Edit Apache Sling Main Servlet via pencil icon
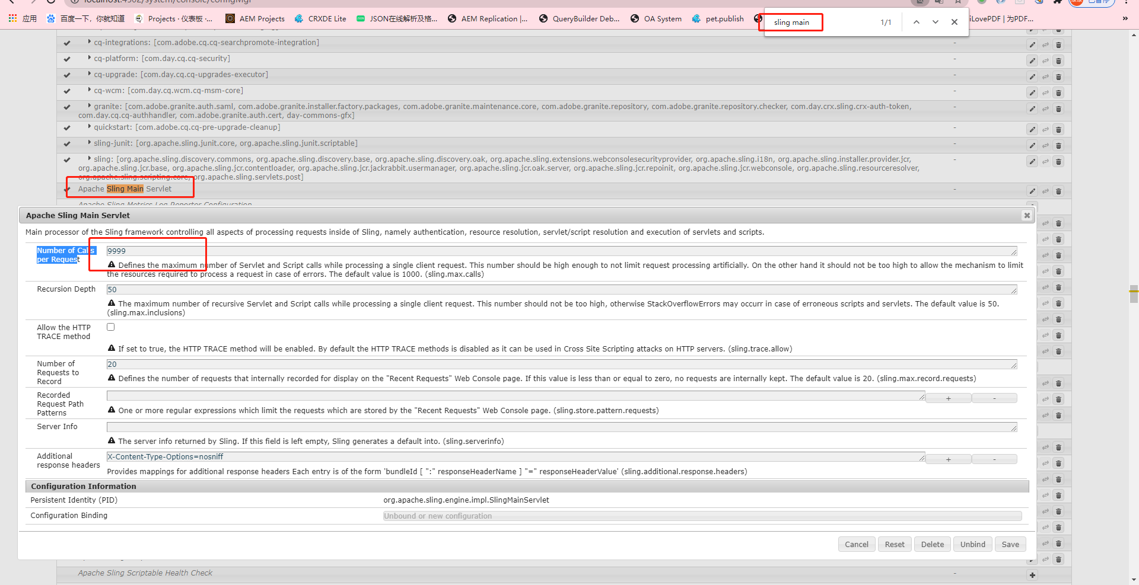 1032,191
